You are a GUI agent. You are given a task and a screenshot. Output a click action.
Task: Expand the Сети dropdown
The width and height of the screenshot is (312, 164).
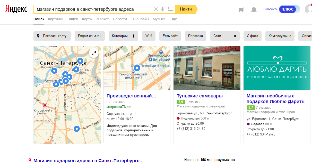click(225, 36)
